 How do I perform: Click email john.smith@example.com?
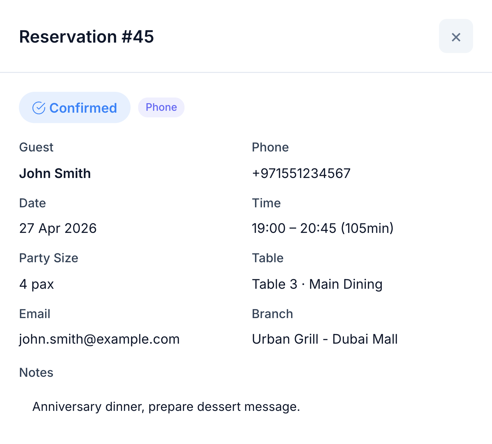coord(99,339)
